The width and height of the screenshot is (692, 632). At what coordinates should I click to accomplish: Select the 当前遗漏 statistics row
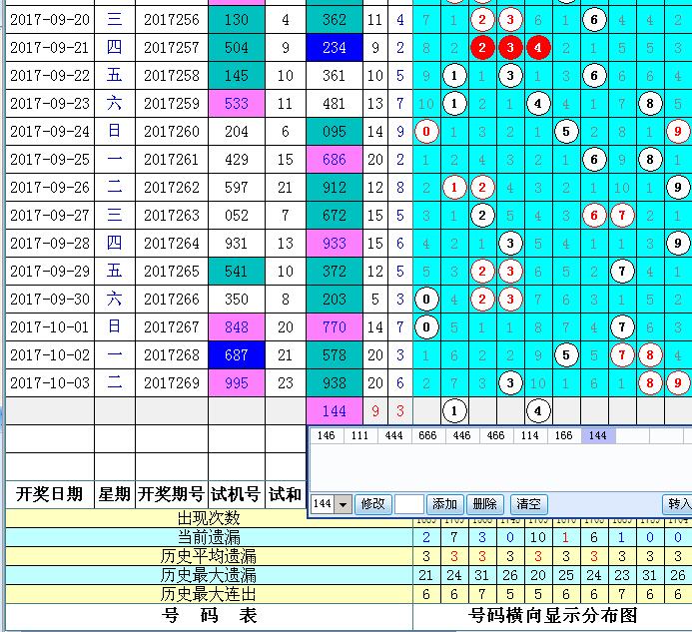[x=209, y=537]
